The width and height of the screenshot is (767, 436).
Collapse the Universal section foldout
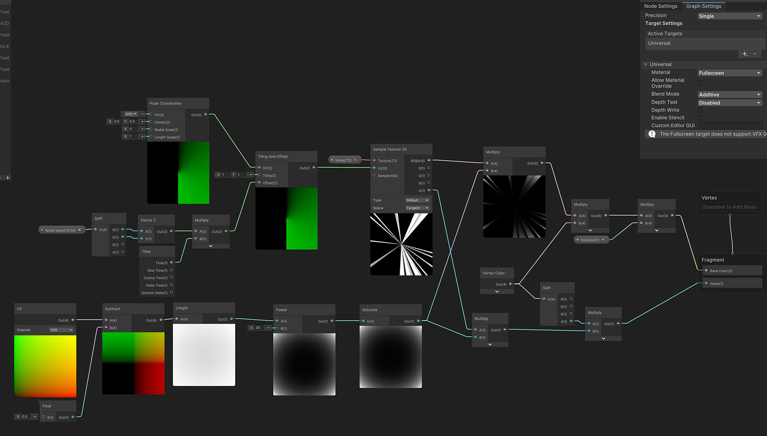[x=646, y=64]
